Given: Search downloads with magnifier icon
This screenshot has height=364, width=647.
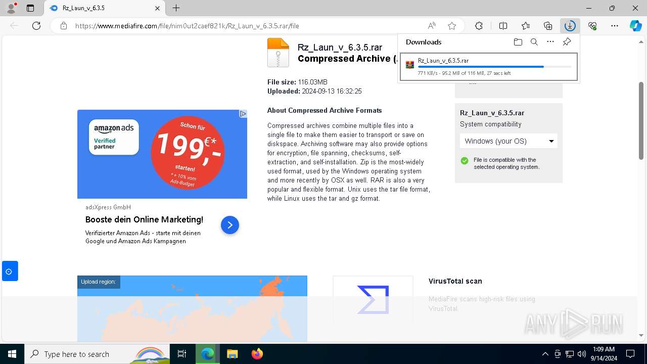Looking at the screenshot, I should tap(534, 42).
